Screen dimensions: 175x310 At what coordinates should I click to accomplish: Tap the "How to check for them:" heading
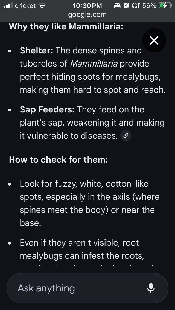(59, 160)
